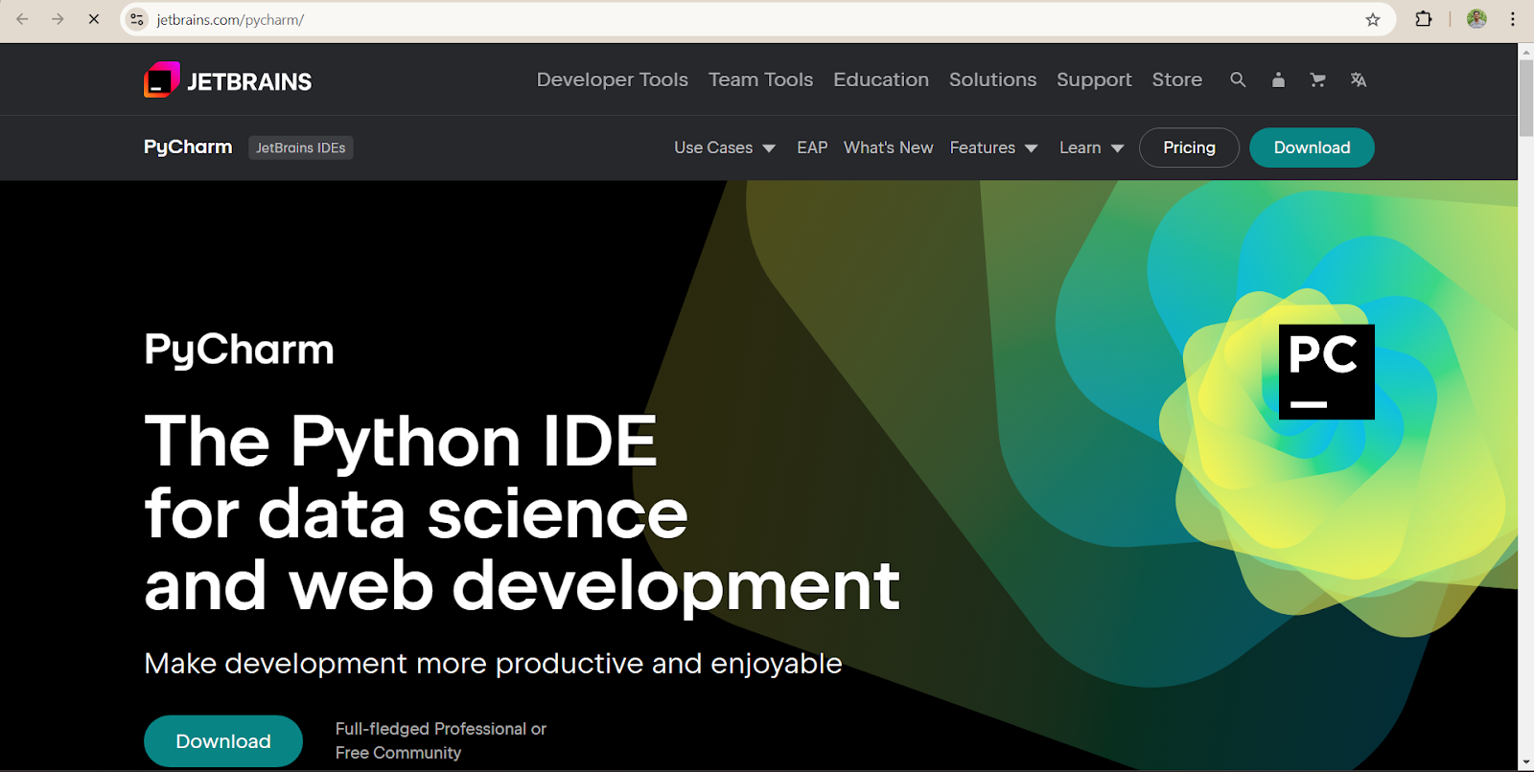The image size is (1534, 772).
Task: Click the scrollbar up arrow
Action: 1525,51
